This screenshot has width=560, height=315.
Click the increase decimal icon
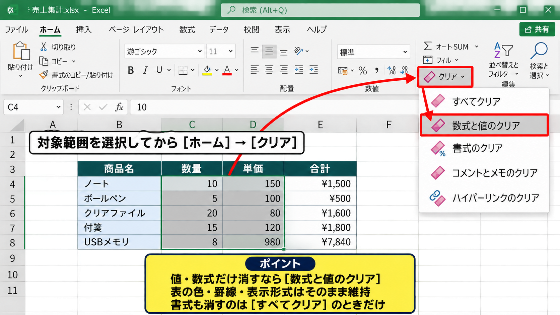coord(391,70)
